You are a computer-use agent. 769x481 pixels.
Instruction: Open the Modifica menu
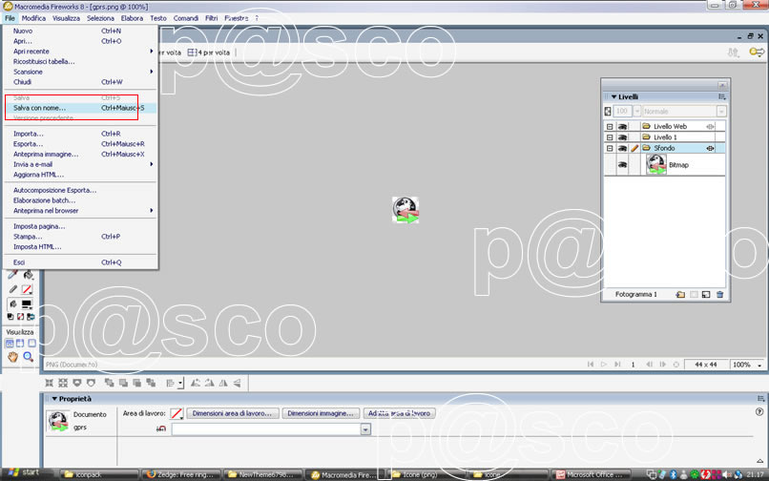click(x=33, y=18)
